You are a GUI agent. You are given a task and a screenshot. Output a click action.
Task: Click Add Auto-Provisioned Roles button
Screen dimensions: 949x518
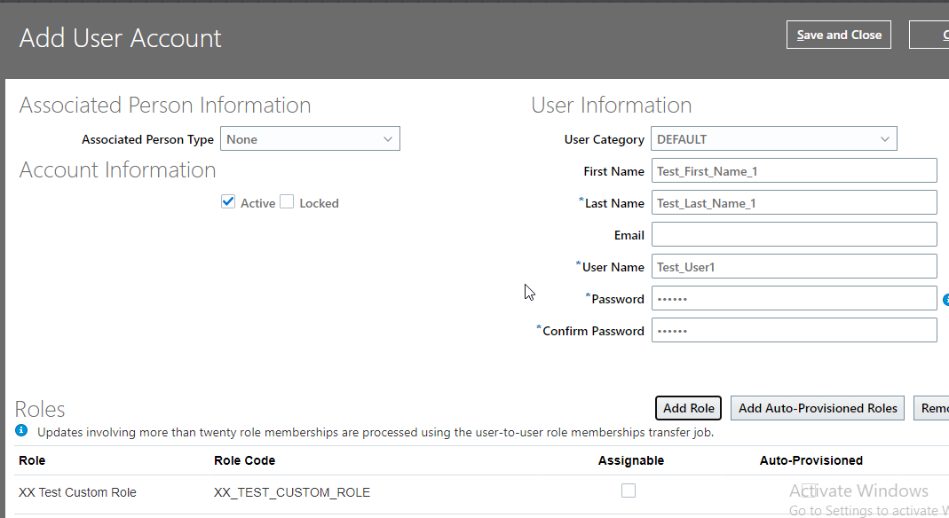pyautogui.click(x=818, y=408)
